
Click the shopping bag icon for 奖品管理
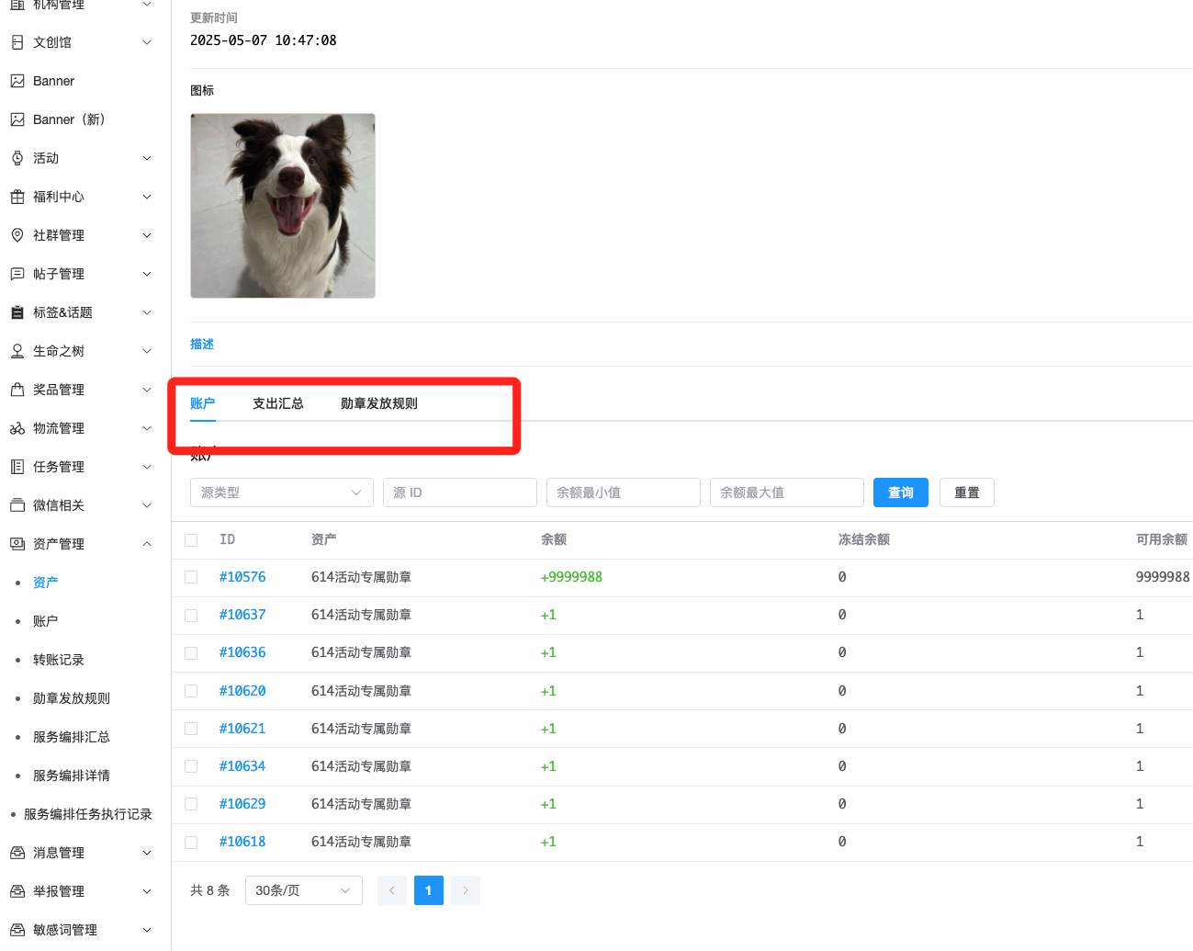(x=17, y=390)
